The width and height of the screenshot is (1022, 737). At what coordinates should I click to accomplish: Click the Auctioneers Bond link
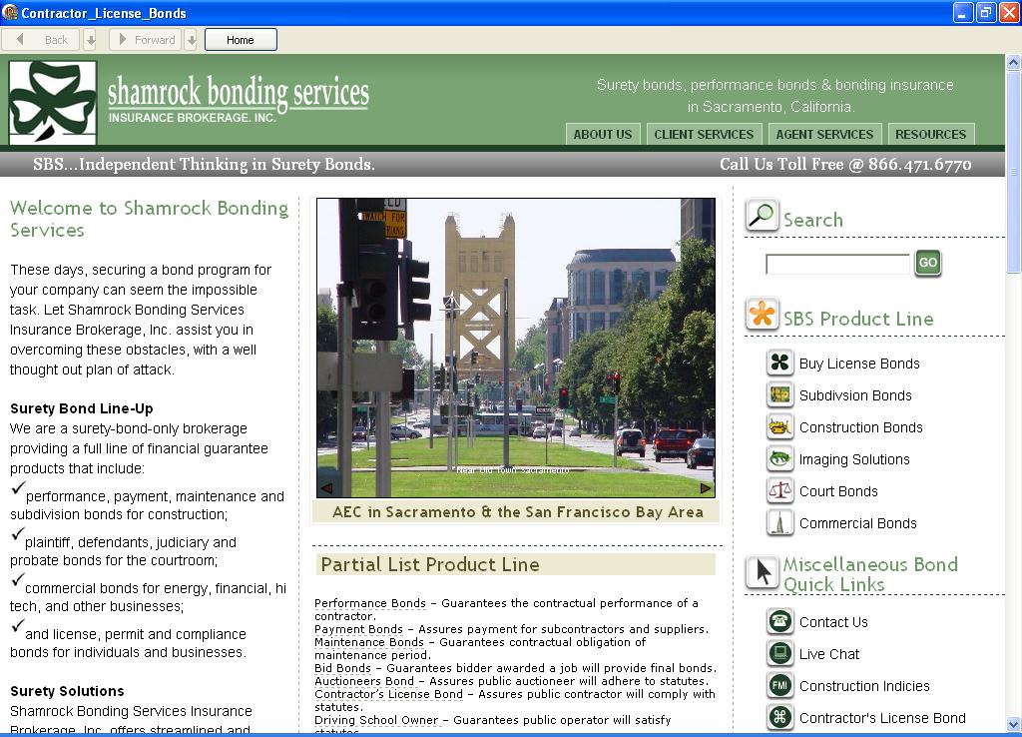pos(364,681)
